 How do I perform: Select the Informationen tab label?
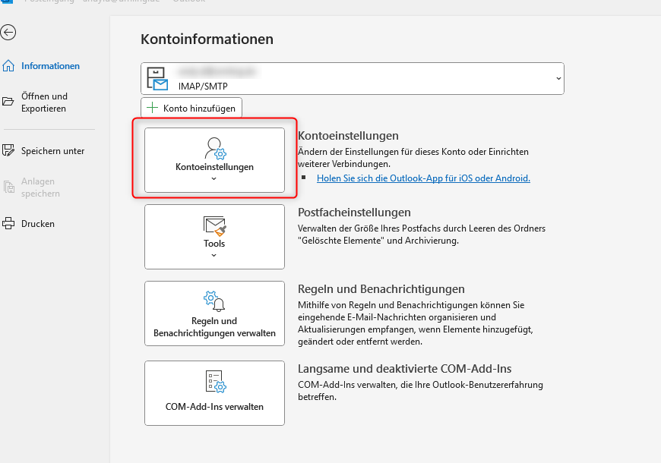click(50, 66)
